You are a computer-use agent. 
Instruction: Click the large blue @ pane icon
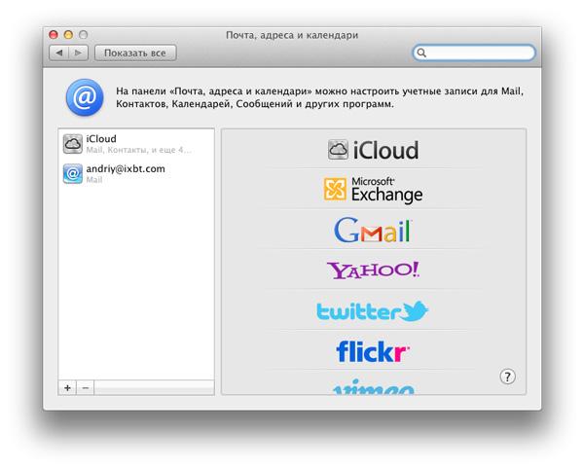coord(85,97)
